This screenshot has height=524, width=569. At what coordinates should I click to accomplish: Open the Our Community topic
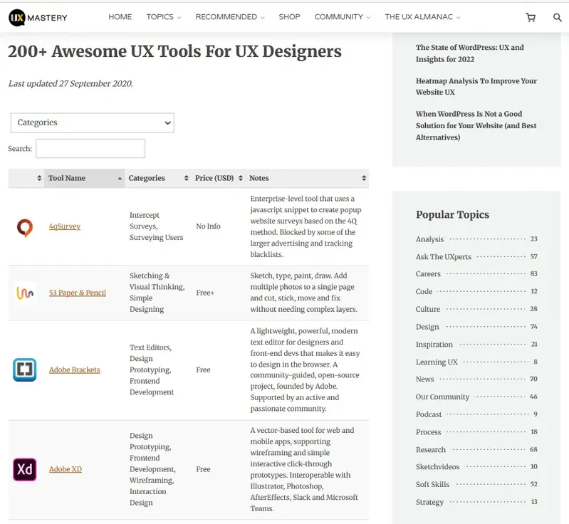[x=442, y=397]
